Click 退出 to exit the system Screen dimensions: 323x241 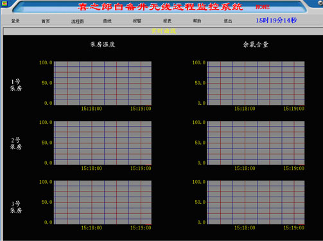pos(228,21)
